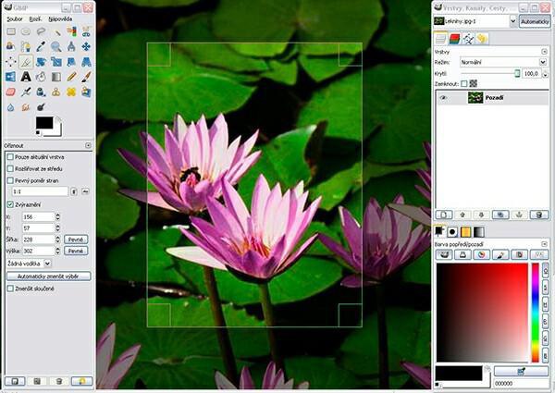Select the Rectangle Select tool
This screenshot has width=555, height=393.
point(11,31)
